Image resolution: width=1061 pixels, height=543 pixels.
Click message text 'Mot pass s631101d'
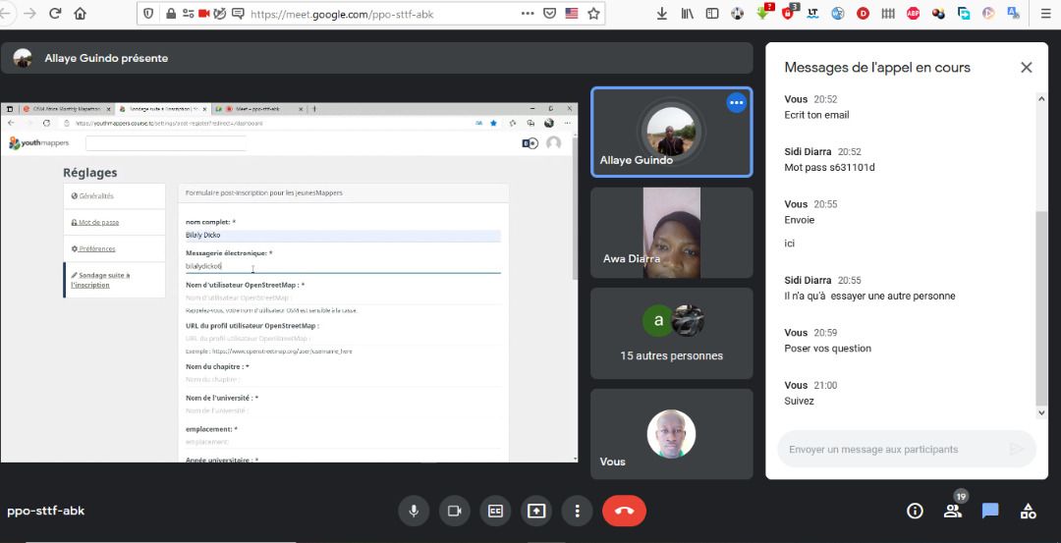[829, 167]
